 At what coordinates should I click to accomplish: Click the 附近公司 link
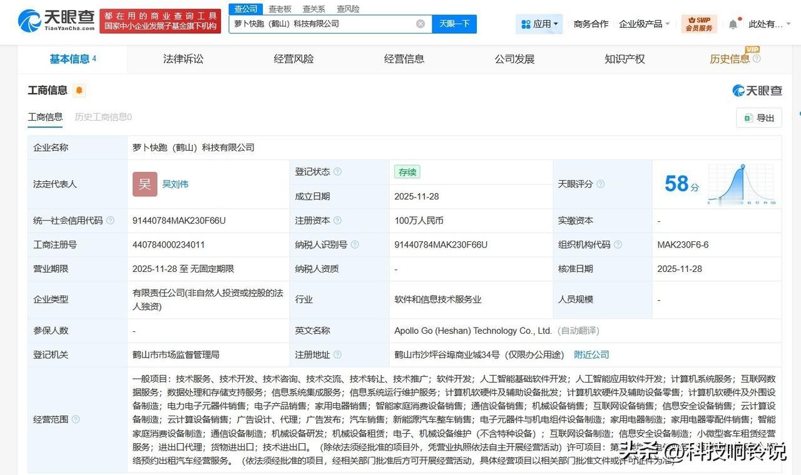click(591, 354)
